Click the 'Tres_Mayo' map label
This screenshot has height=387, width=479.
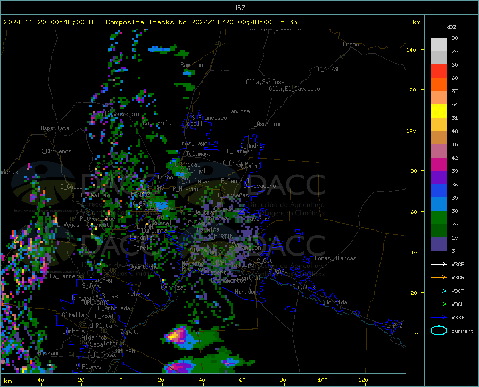point(193,143)
